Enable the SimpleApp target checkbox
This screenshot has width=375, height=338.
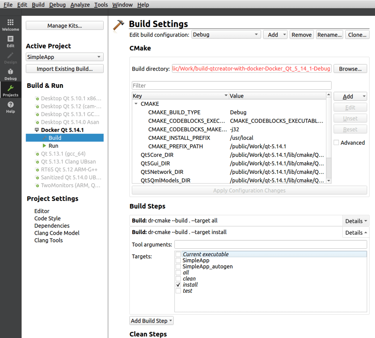coord(178,260)
